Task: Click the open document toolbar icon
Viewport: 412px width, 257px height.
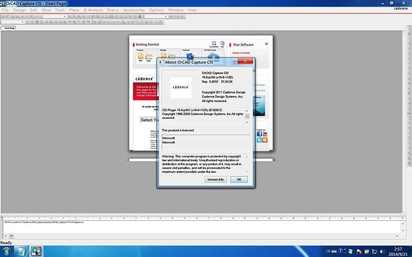Action: click(x=8, y=16)
